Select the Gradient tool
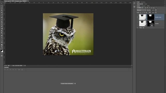 click(x=2, y=29)
